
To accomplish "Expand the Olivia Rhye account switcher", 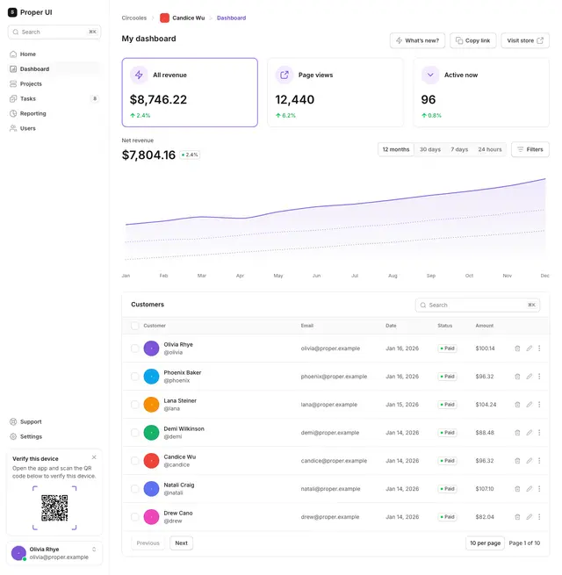I will (94, 550).
